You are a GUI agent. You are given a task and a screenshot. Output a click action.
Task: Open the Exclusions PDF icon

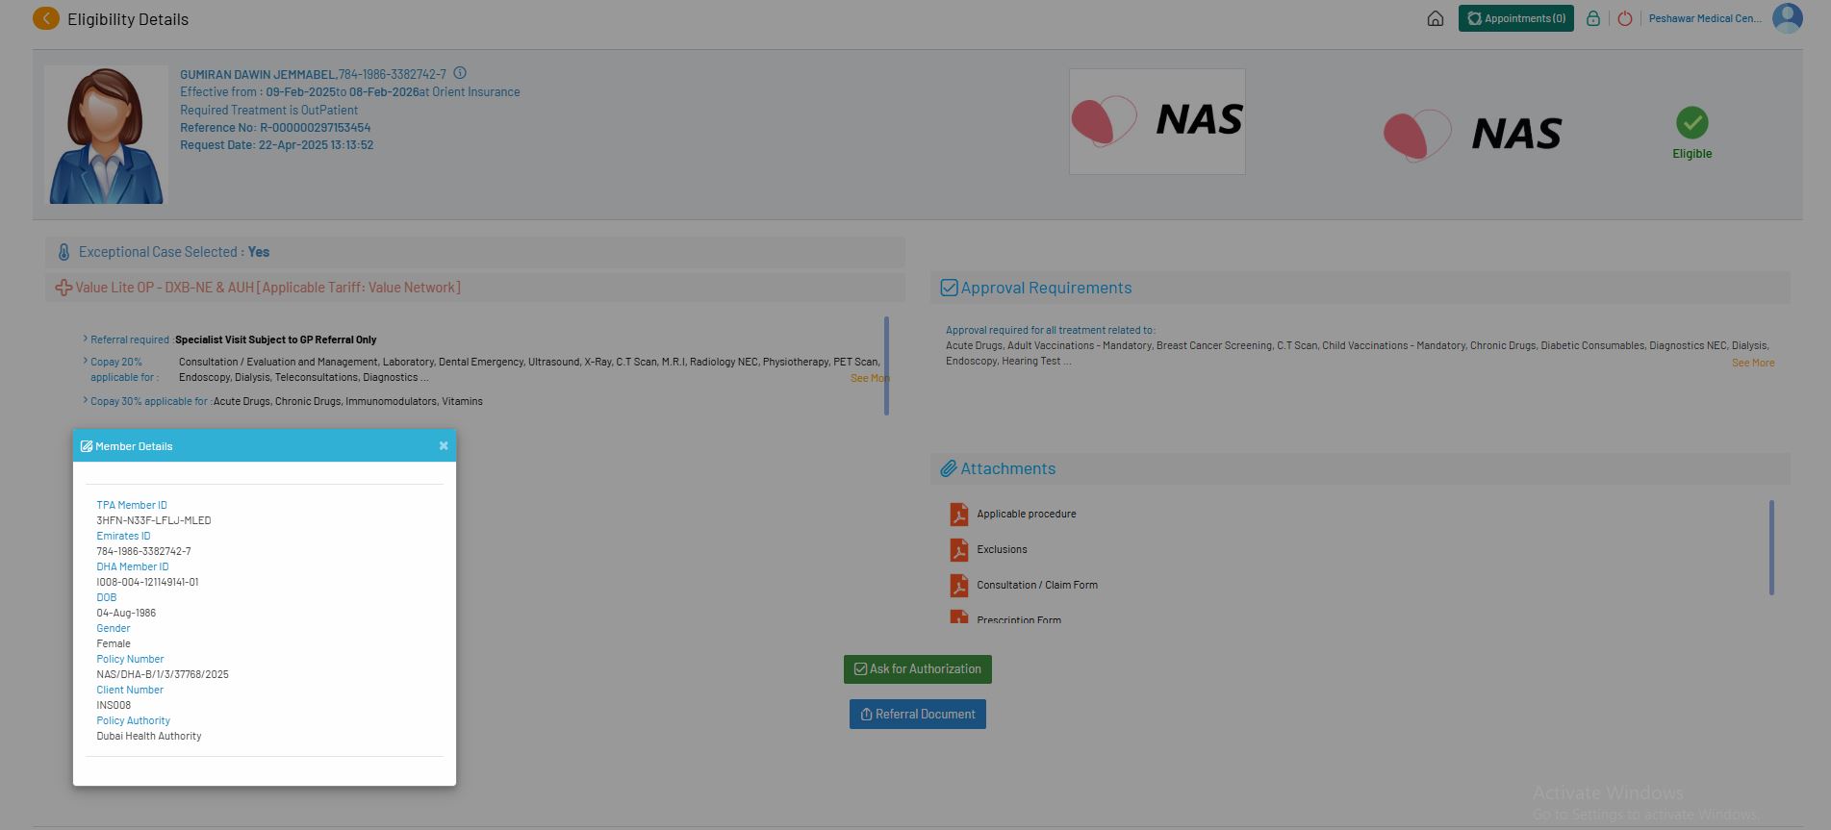click(x=958, y=550)
